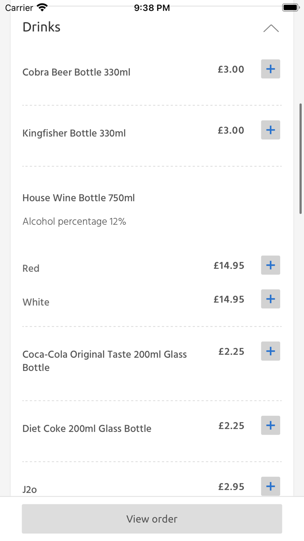Image resolution: width=304 pixels, height=541 pixels.
Task: Tap the Drinks section heading
Action: tap(42, 27)
